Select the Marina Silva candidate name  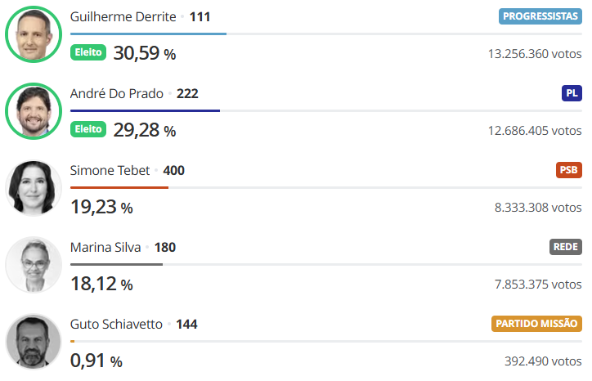coord(105,248)
